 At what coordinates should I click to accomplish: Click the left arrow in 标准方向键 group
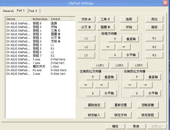108,47
